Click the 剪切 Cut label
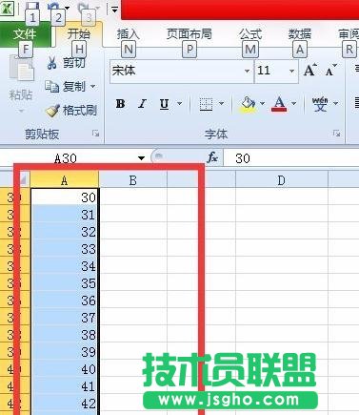This screenshot has width=359, height=415. 73,62
